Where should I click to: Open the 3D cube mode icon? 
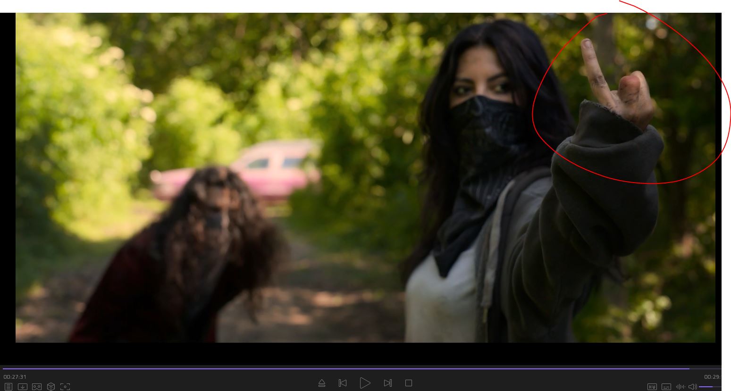coord(51,387)
